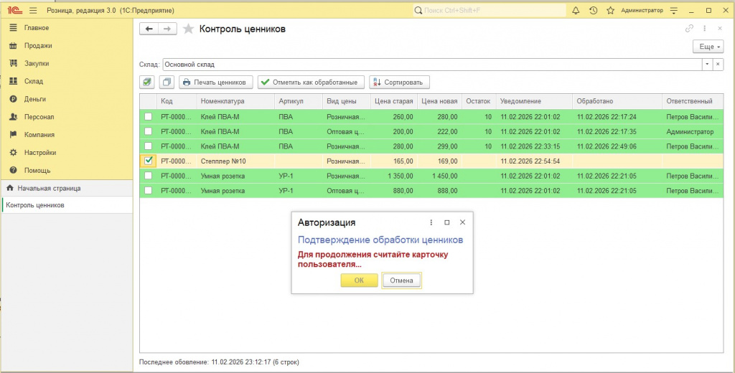Click the Администратор responsible cell in table
The image size is (735, 373).
(x=693, y=132)
